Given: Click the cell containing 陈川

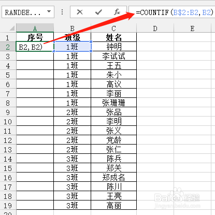Looking at the screenshot, I should tap(113, 187).
